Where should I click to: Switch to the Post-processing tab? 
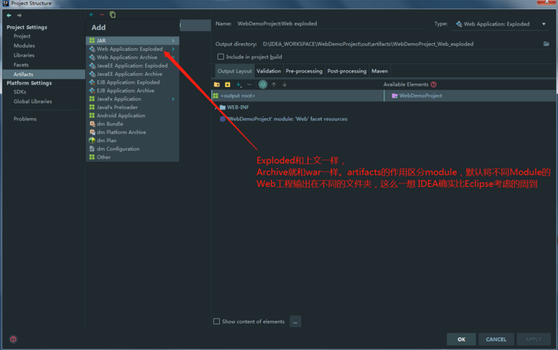pyautogui.click(x=347, y=71)
